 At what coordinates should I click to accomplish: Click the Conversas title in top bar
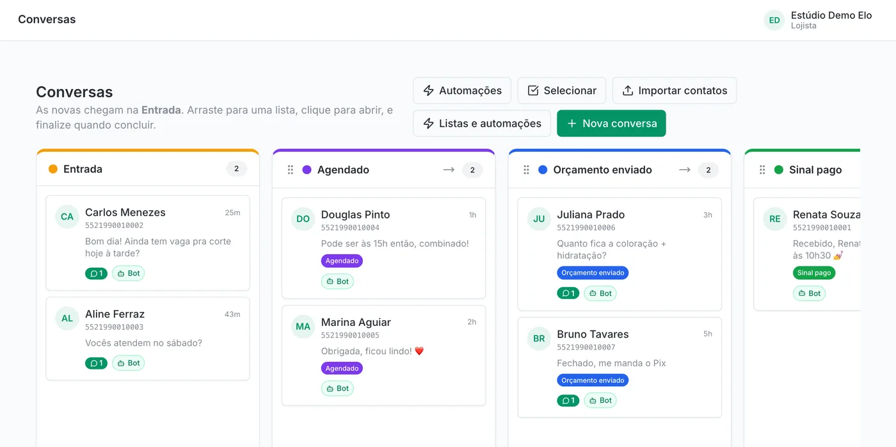click(47, 19)
